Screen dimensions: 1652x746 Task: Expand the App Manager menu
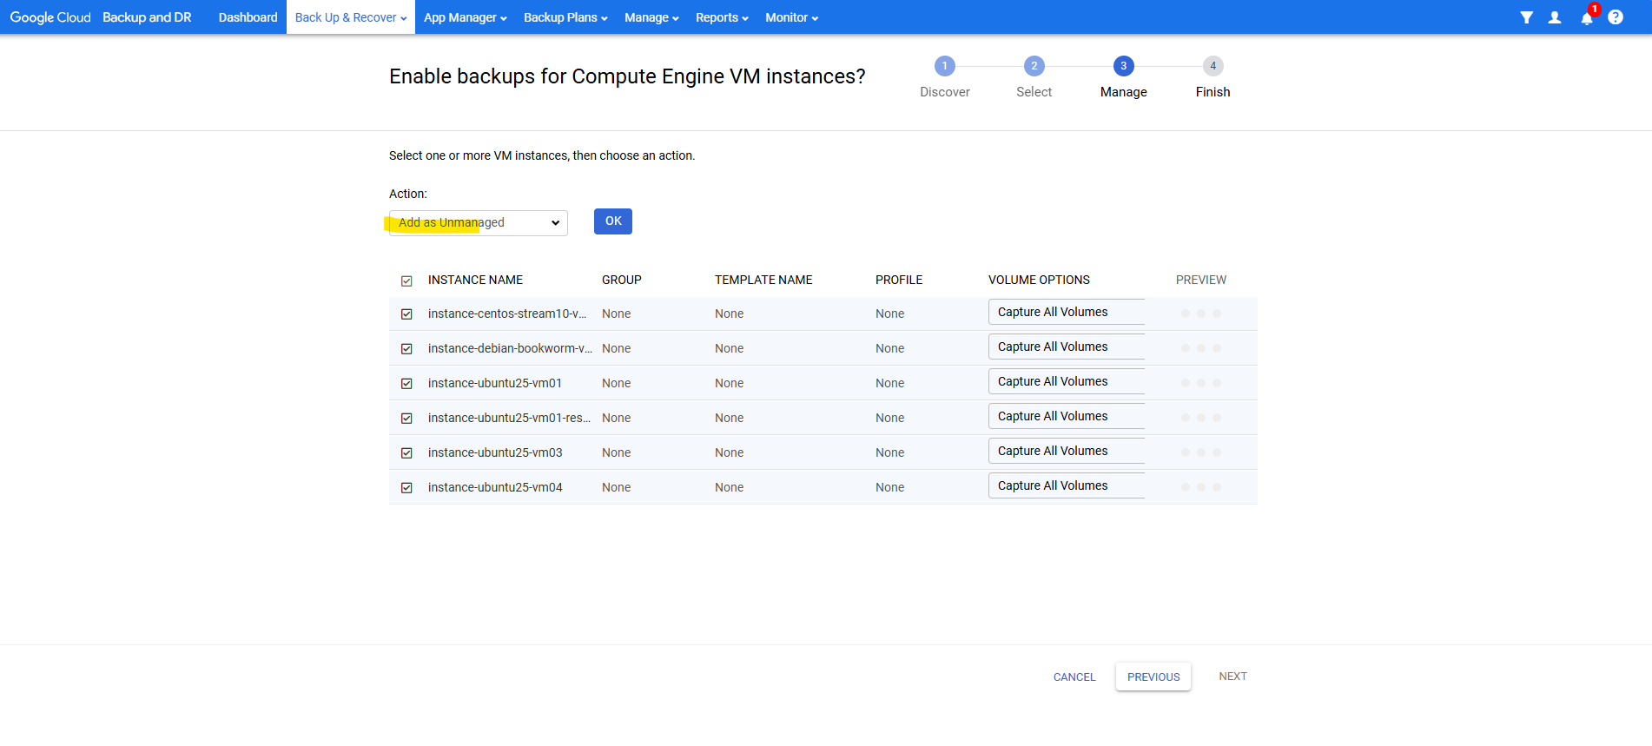465,17
